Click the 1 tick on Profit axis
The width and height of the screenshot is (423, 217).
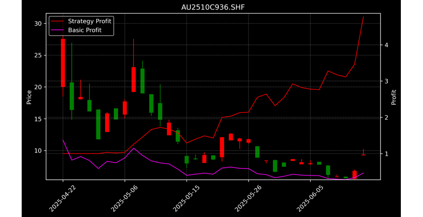tap(386, 153)
